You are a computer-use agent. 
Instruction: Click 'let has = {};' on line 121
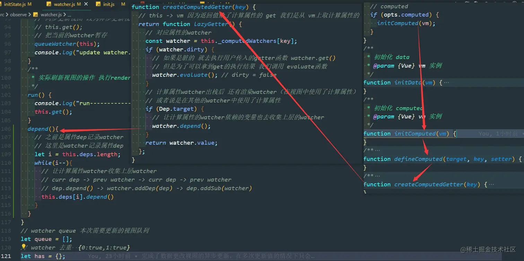pos(43,256)
